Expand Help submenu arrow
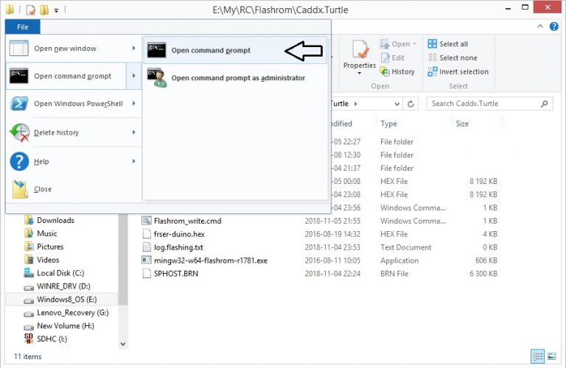 click(134, 161)
